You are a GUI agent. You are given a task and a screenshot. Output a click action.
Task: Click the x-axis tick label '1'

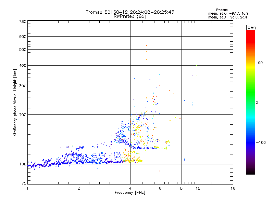pos(27,188)
